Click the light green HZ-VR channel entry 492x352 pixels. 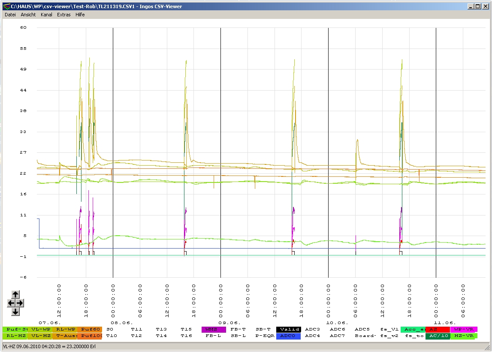tap(464, 336)
